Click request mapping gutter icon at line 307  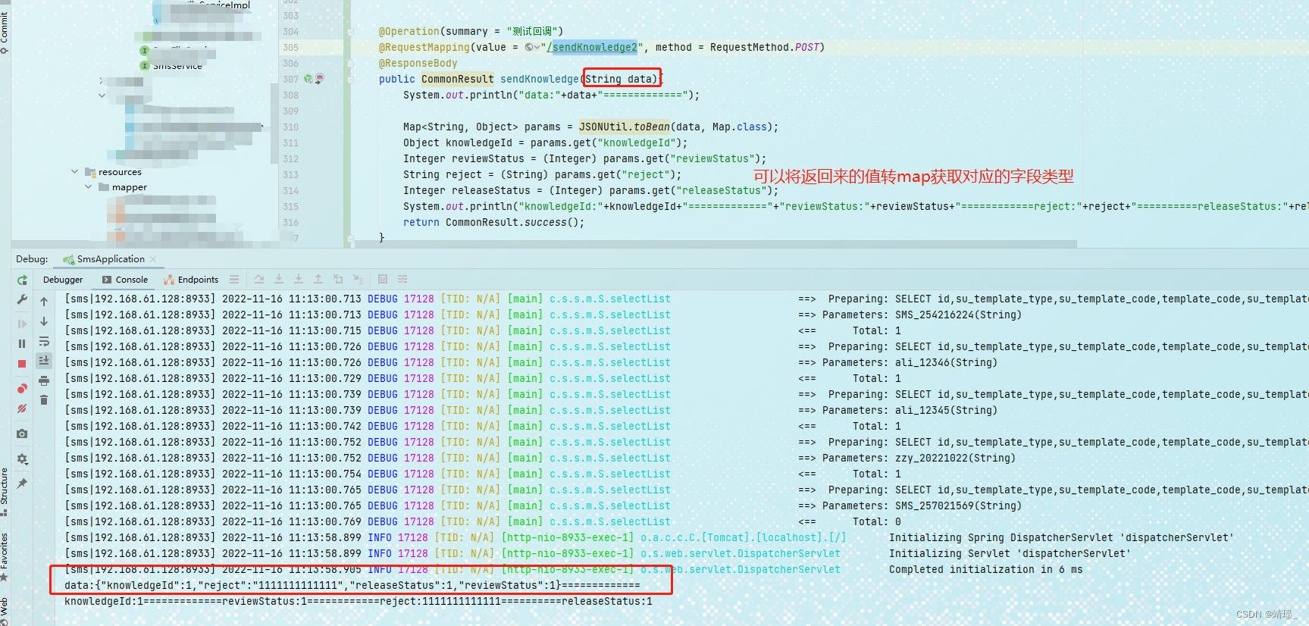pos(320,79)
